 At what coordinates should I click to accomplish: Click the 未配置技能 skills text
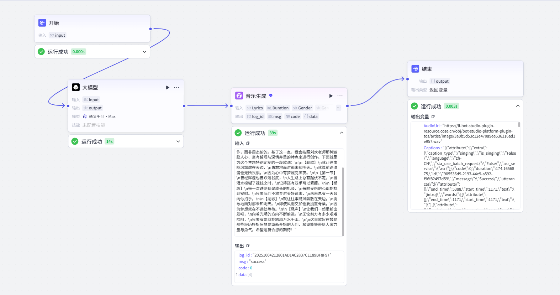94,125
